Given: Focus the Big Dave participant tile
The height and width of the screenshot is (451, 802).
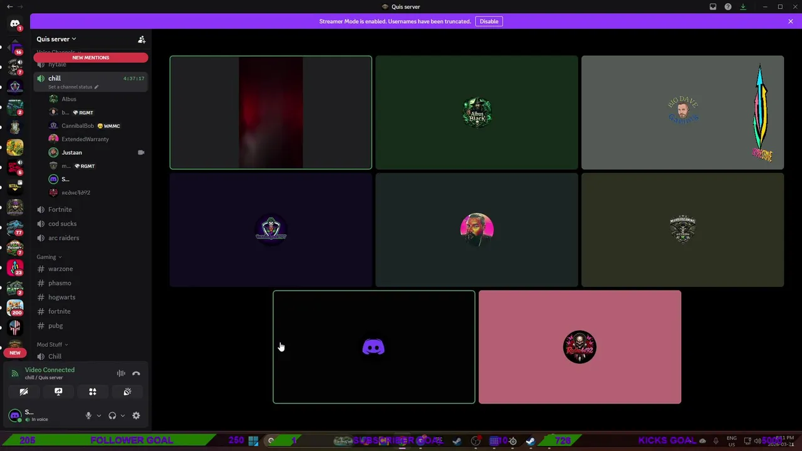Looking at the screenshot, I should (x=682, y=113).
